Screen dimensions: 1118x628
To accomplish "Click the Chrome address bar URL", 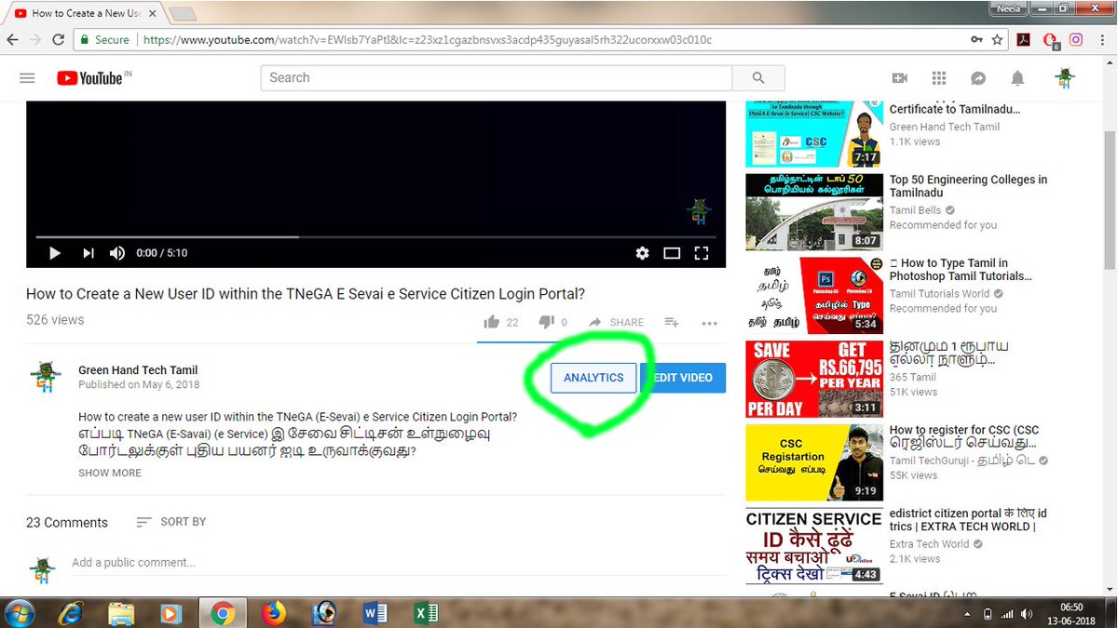I will click(x=427, y=40).
